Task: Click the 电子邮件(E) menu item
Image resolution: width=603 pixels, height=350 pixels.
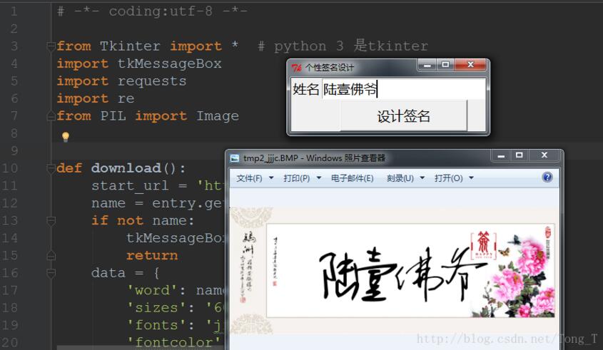Action: tap(352, 178)
